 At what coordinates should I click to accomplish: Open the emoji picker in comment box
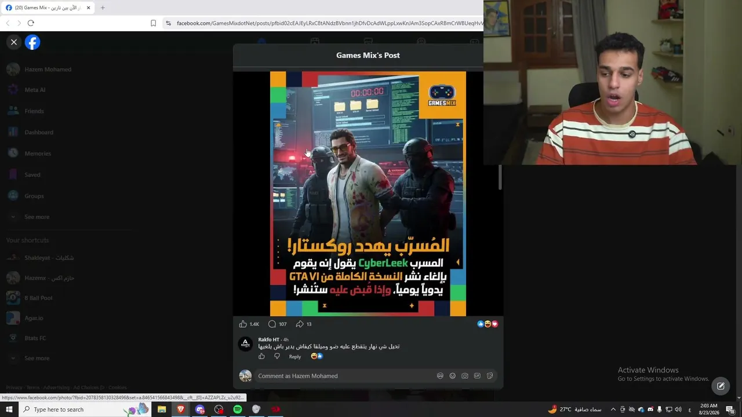pos(453,376)
